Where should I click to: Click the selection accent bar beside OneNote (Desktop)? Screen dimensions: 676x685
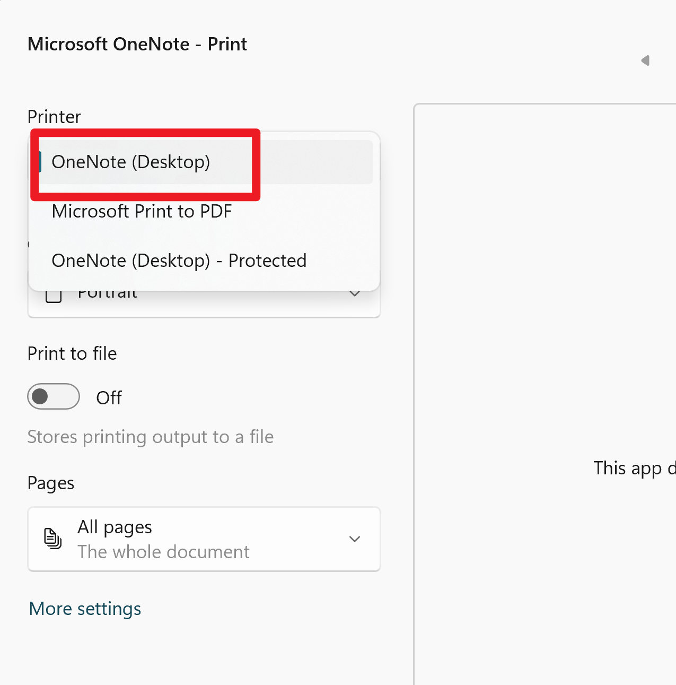click(x=40, y=162)
